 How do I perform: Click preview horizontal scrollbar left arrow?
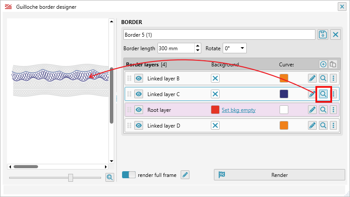point(10,166)
